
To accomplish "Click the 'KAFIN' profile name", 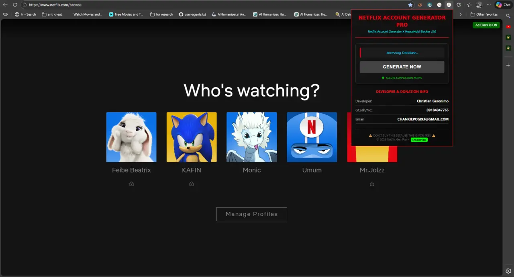I will (x=192, y=170).
